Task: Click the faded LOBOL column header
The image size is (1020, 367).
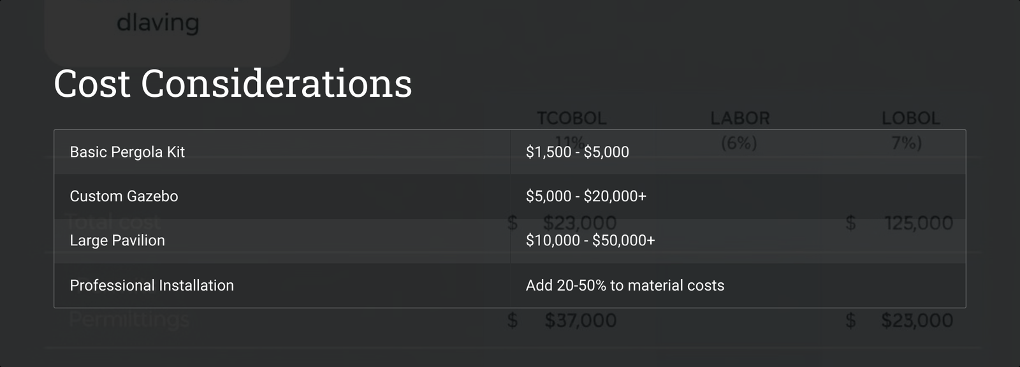Action: tap(910, 119)
